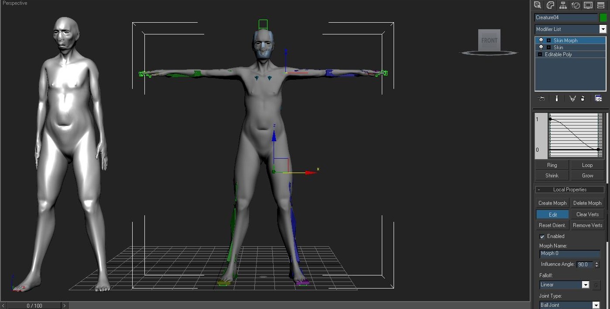Click the Clear Verts button

pyautogui.click(x=587, y=214)
